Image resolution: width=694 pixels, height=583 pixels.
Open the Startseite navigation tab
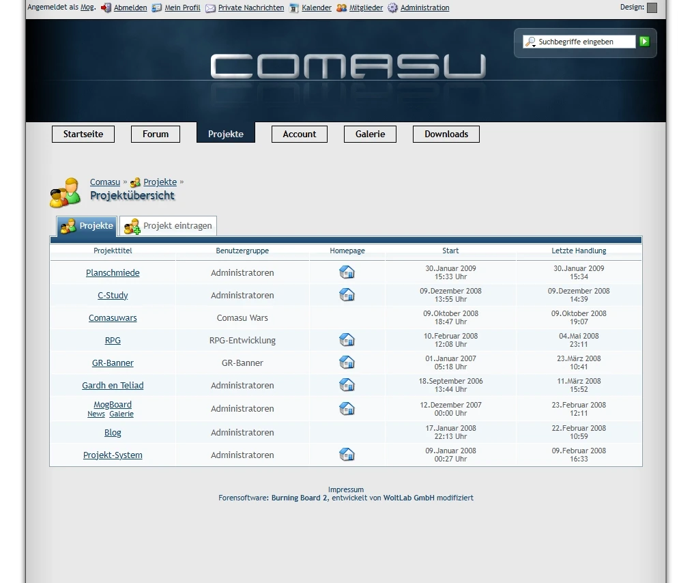(83, 134)
